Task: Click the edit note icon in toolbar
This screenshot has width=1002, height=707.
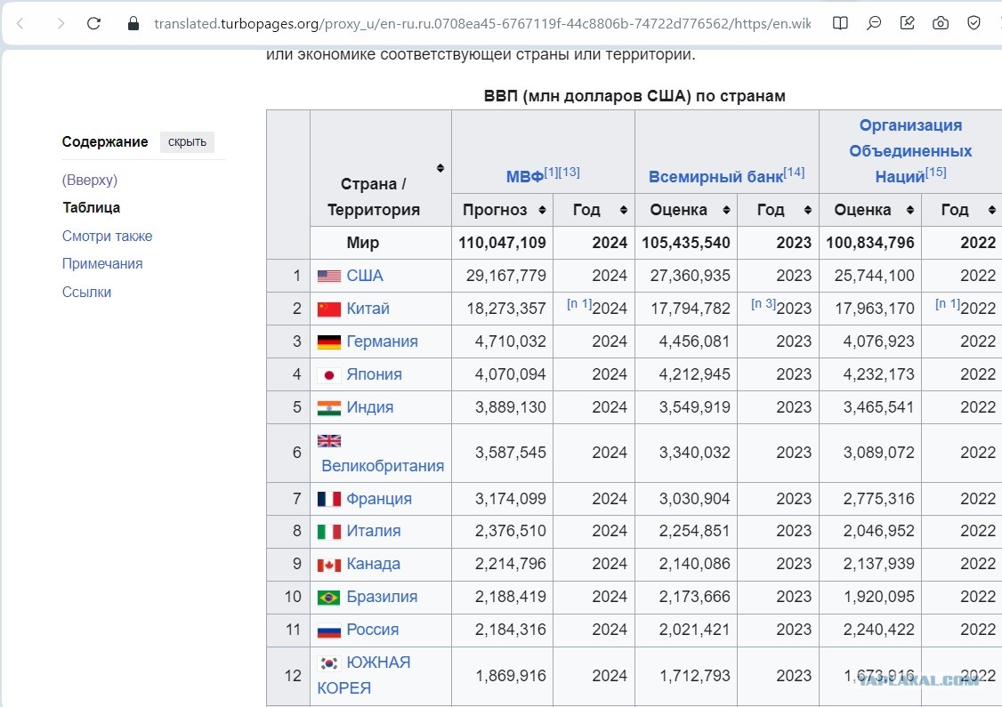Action: point(907,24)
